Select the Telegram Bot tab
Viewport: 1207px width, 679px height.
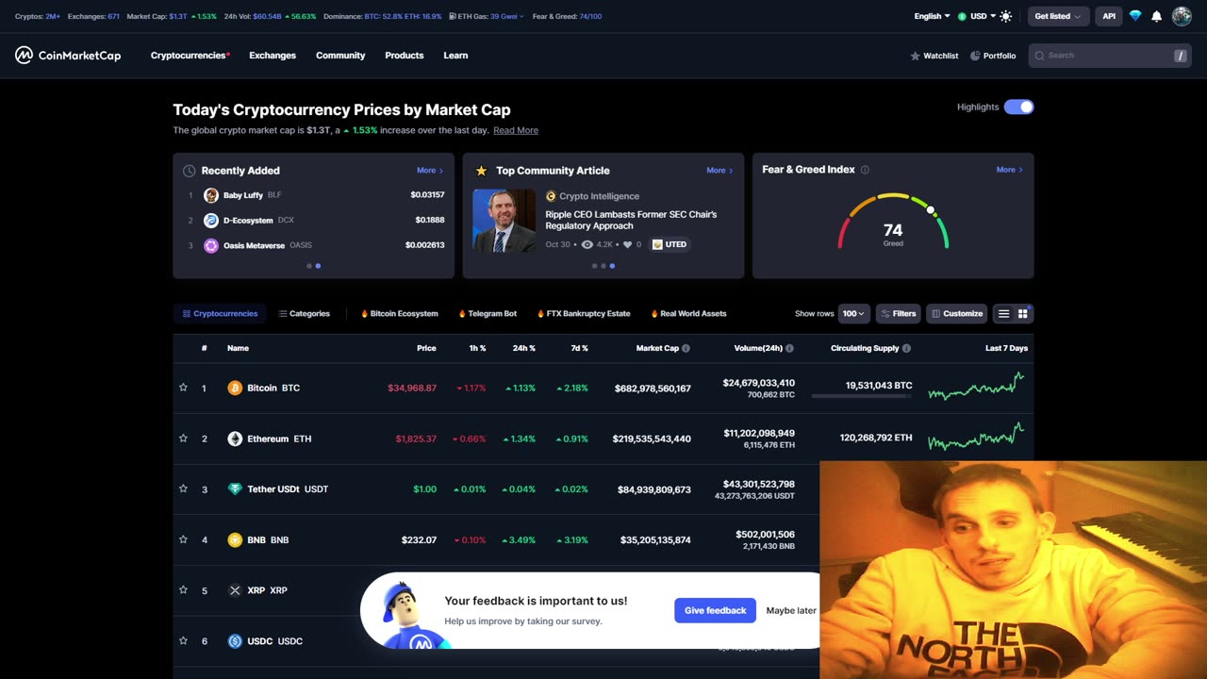[x=488, y=314]
